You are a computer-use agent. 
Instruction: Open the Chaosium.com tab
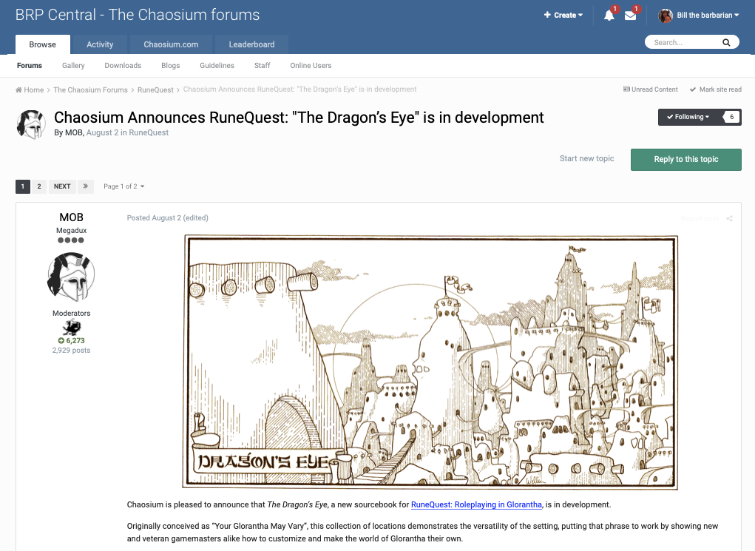point(171,44)
